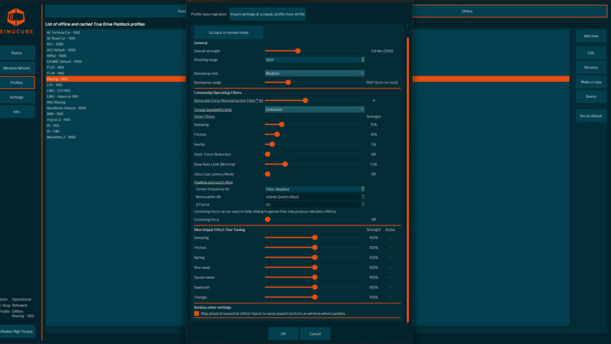Click the Damping filter slider handle
This screenshot has width=611, height=344.
(282, 124)
